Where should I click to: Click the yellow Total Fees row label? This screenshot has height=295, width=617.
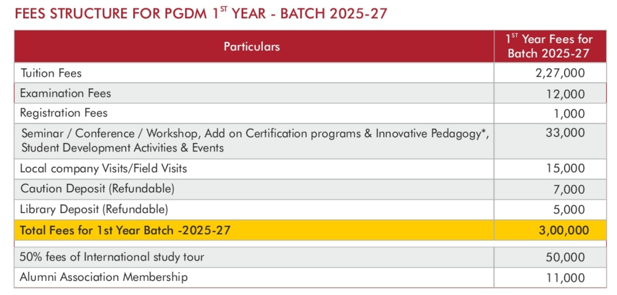[125, 230]
